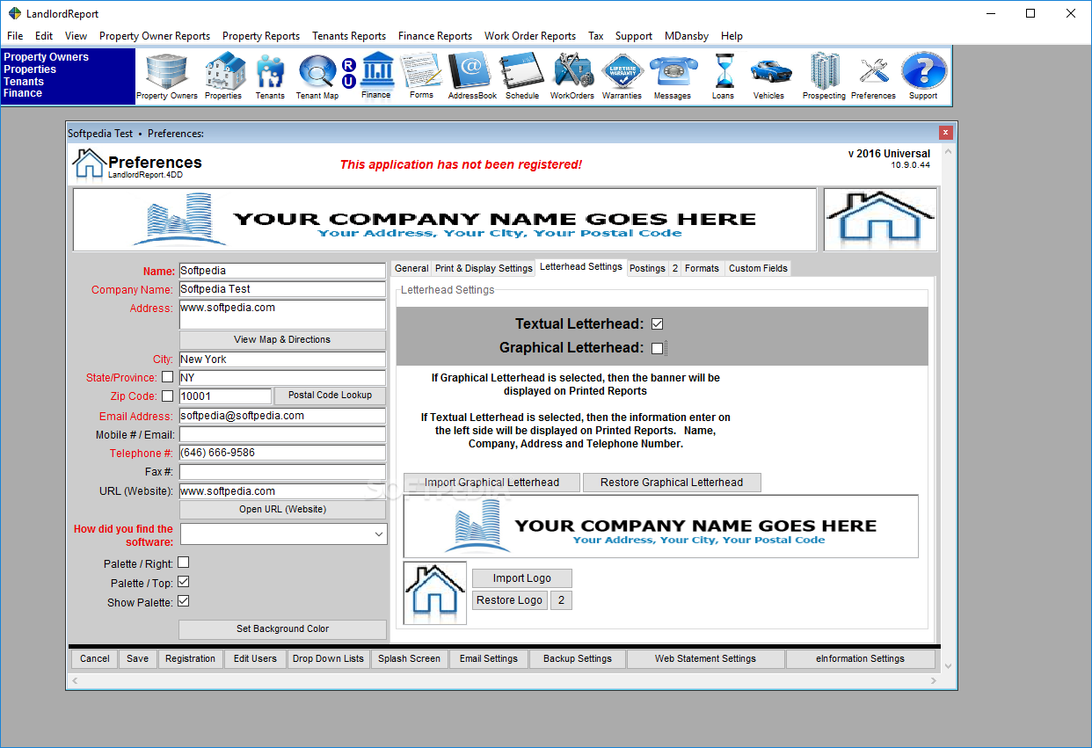Toggle the Palette / Right checkbox
Viewport: 1092px width, 748px height.
(x=184, y=563)
